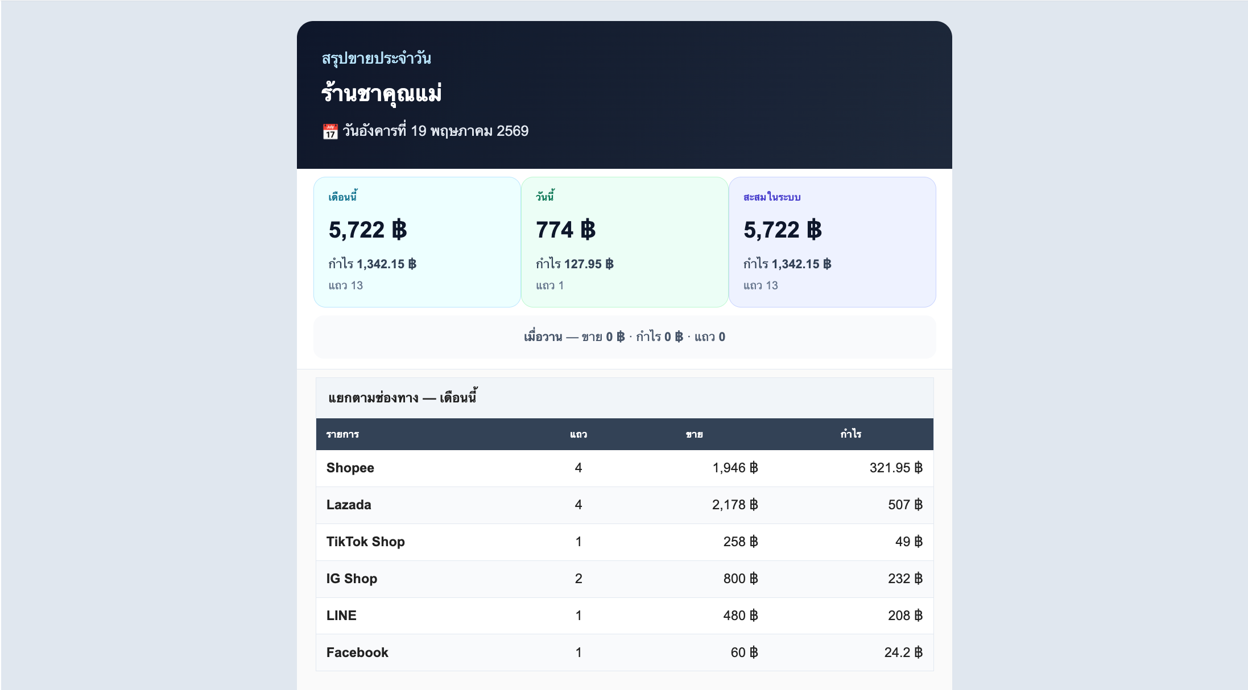
Task: Click the กำไร column header
Action: point(851,434)
